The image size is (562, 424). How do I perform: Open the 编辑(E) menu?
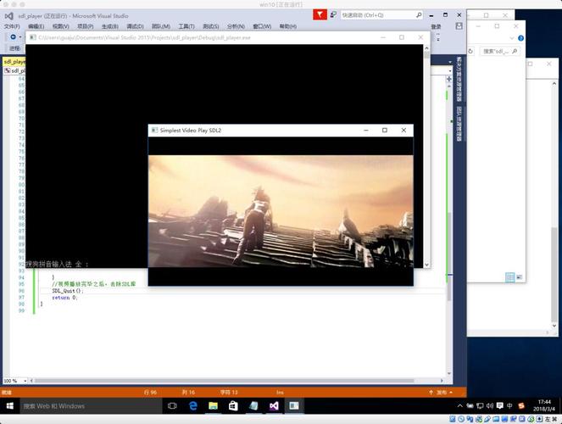pyautogui.click(x=36, y=26)
